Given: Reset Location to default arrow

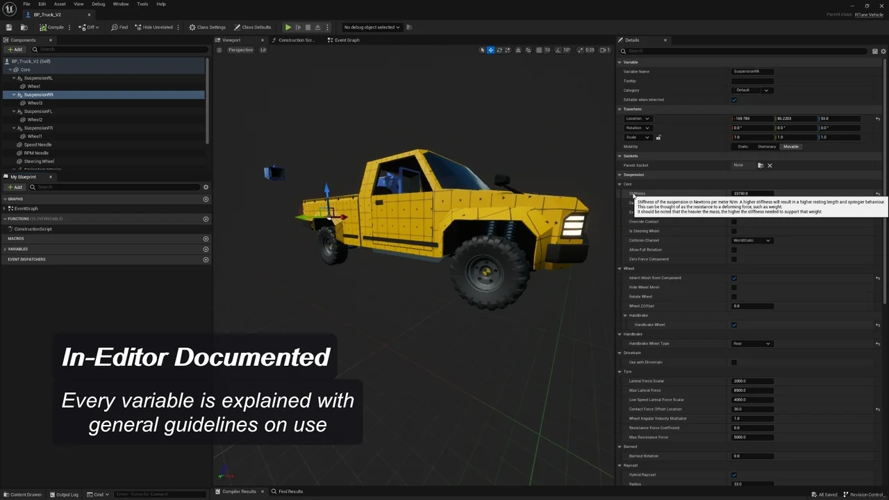Looking at the screenshot, I should tap(877, 119).
